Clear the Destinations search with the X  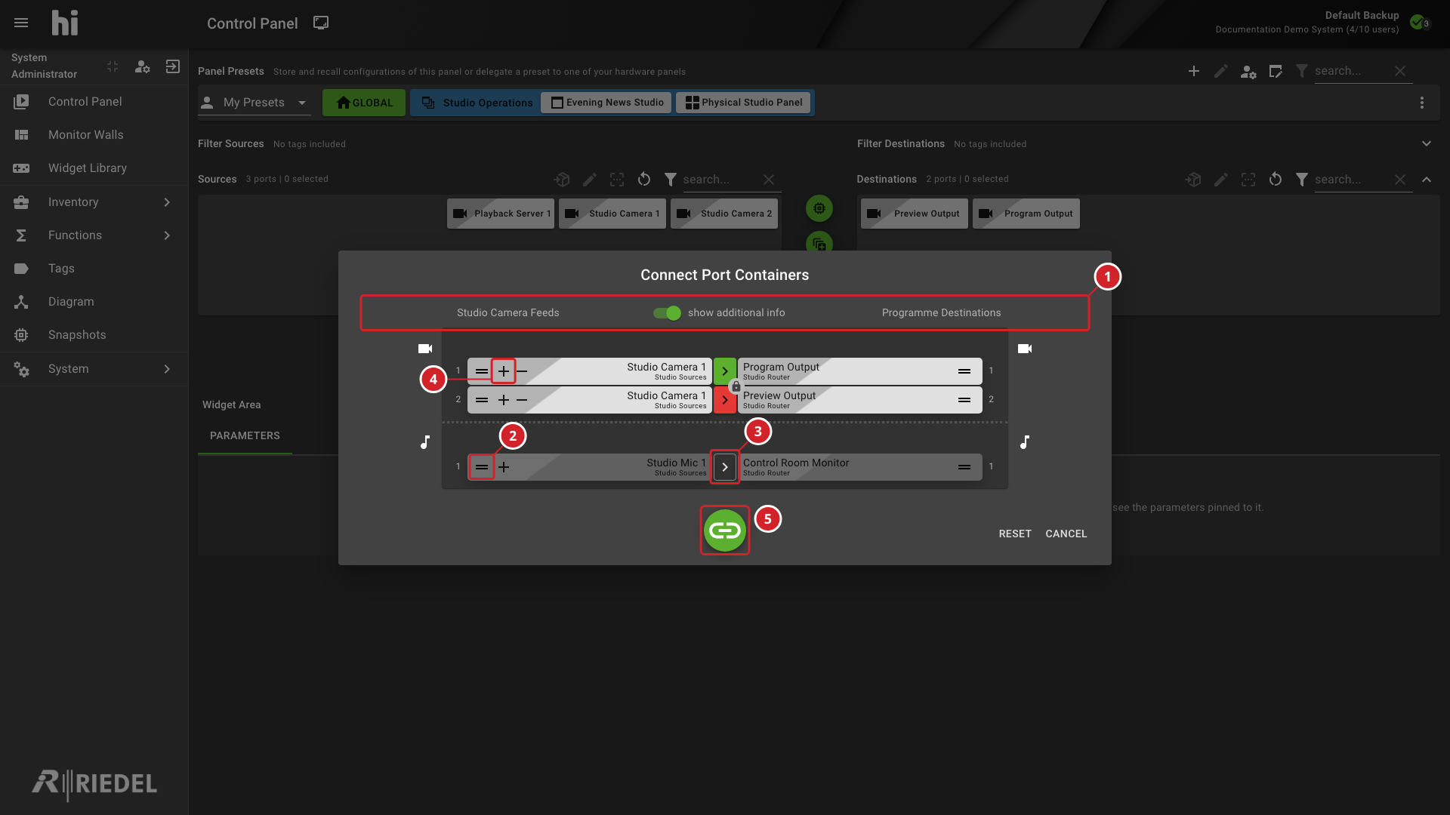pyautogui.click(x=1400, y=180)
